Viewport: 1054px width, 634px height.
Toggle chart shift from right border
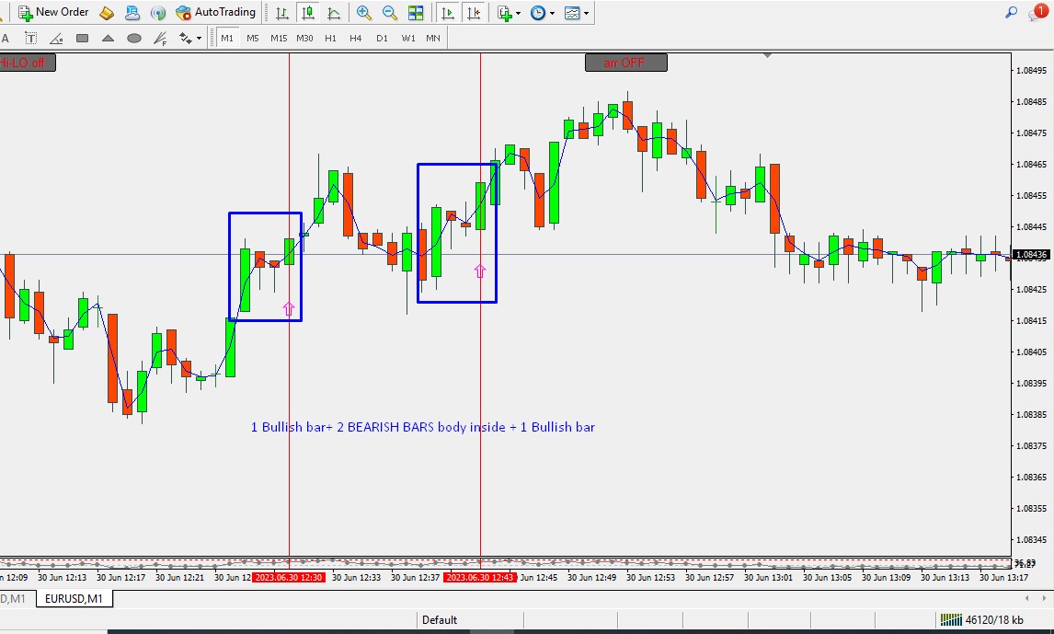(x=474, y=13)
